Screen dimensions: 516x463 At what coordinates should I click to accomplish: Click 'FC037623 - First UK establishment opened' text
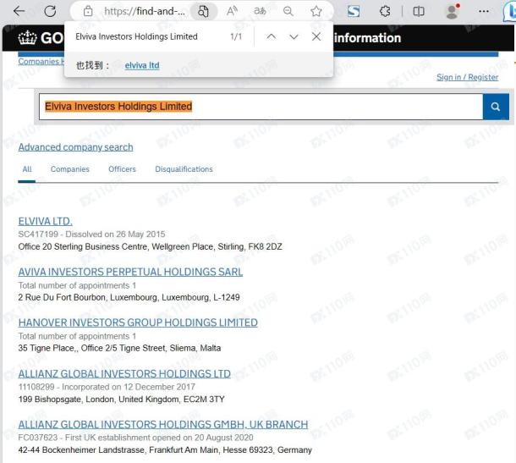(x=135, y=438)
